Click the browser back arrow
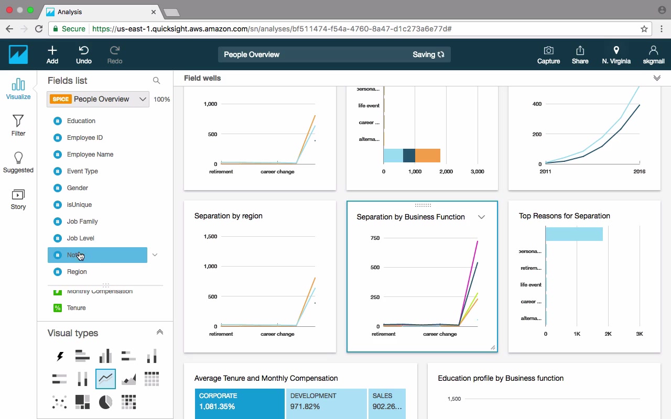Viewport: 671px width, 419px height. [x=9, y=29]
